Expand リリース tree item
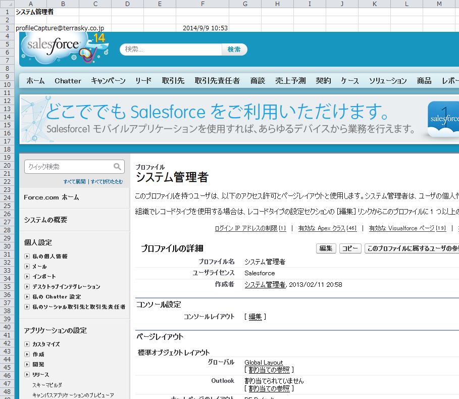The height and width of the screenshot is (399, 459). tap(27, 374)
